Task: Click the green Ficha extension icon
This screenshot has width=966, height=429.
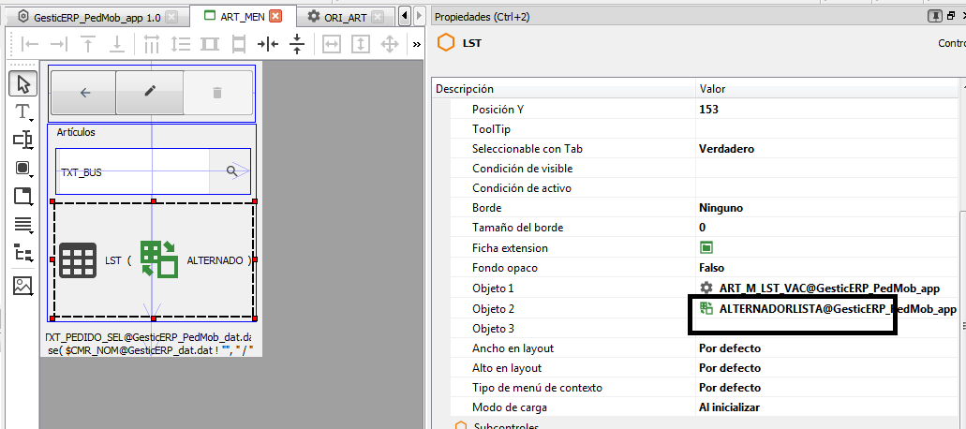Action: [x=706, y=248]
